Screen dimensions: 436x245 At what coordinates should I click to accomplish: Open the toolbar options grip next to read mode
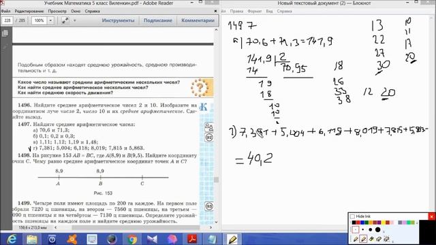pyautogui.click(x=74, y=20)
